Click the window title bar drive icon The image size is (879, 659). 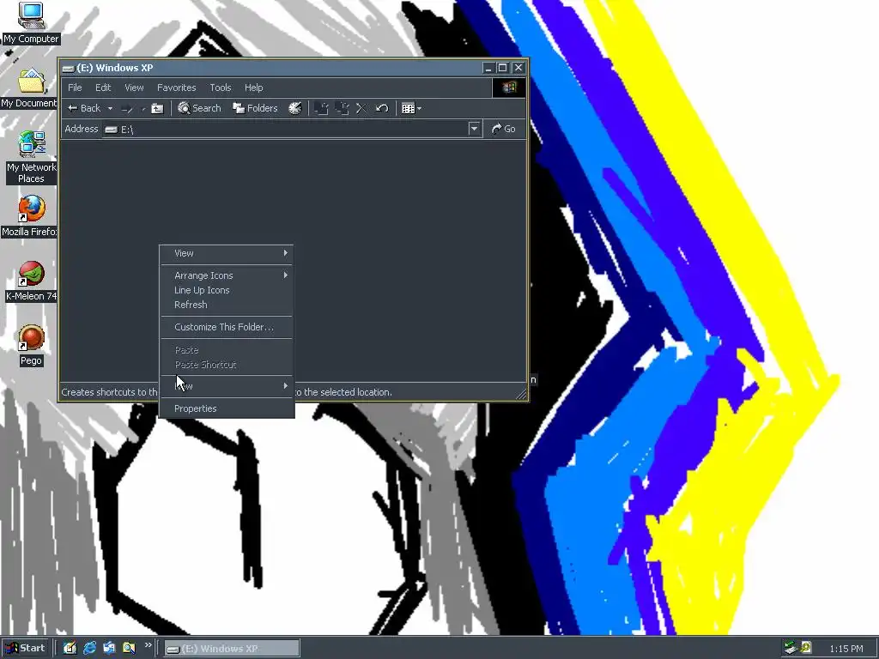pyautogui.click(x=69, y=69)
